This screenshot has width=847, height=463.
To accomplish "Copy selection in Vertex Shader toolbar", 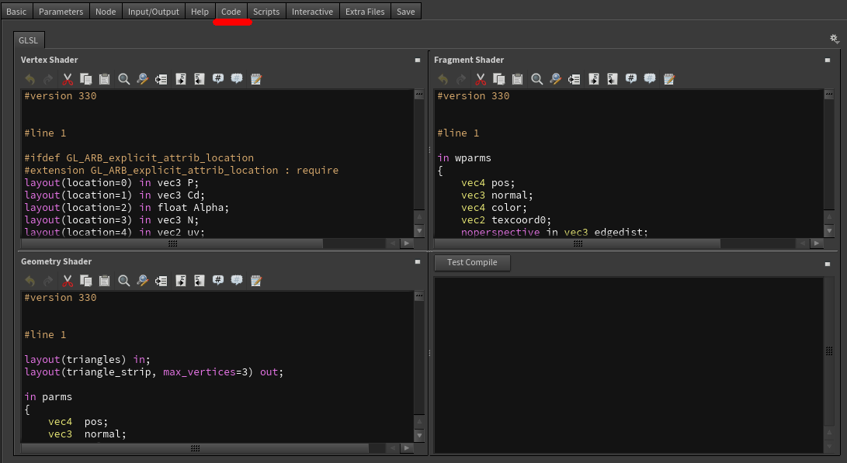I will point(86,79).
